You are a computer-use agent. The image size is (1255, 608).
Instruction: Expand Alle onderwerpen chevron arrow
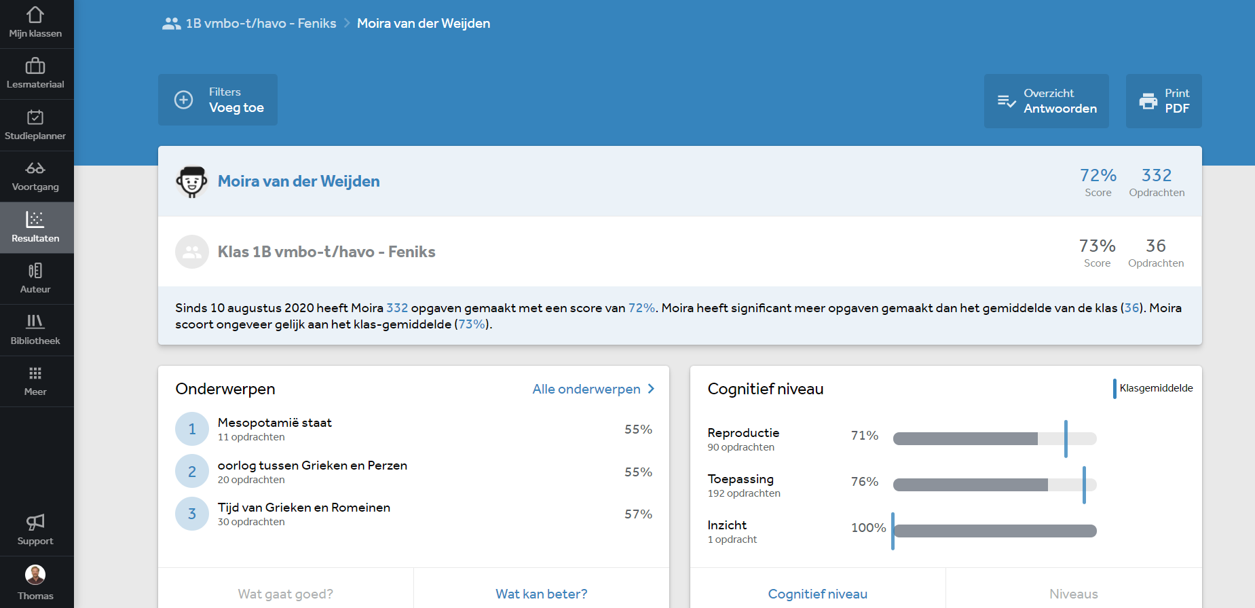pos(651,389)
